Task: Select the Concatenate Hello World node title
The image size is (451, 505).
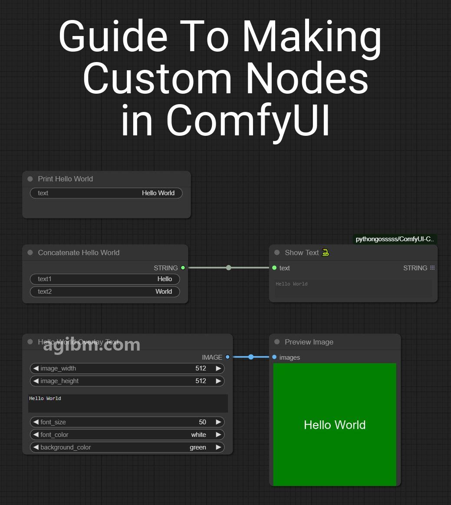Action: [x=79, y=252]
